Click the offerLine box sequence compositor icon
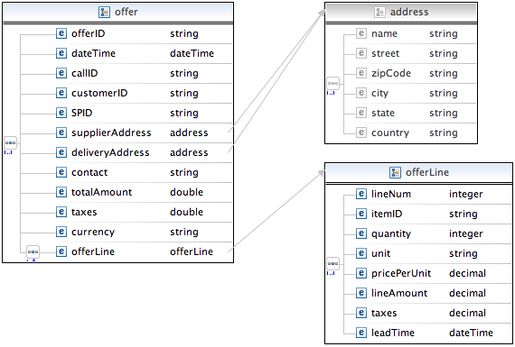515x347 pixels. (x=332, y=263)
